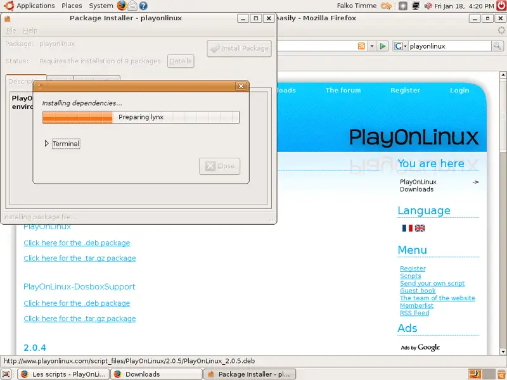This screenshot has width=507, height=380.
Task: Open the Scripts menu link
Action: (410, 276)
